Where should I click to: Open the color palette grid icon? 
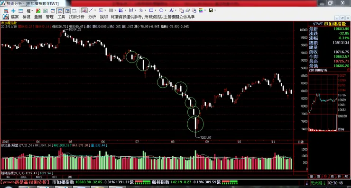(201, 10)
